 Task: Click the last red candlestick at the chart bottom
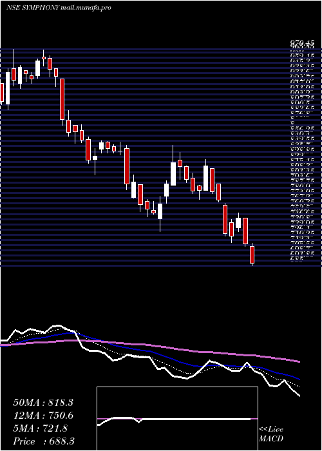pos(252,254)
